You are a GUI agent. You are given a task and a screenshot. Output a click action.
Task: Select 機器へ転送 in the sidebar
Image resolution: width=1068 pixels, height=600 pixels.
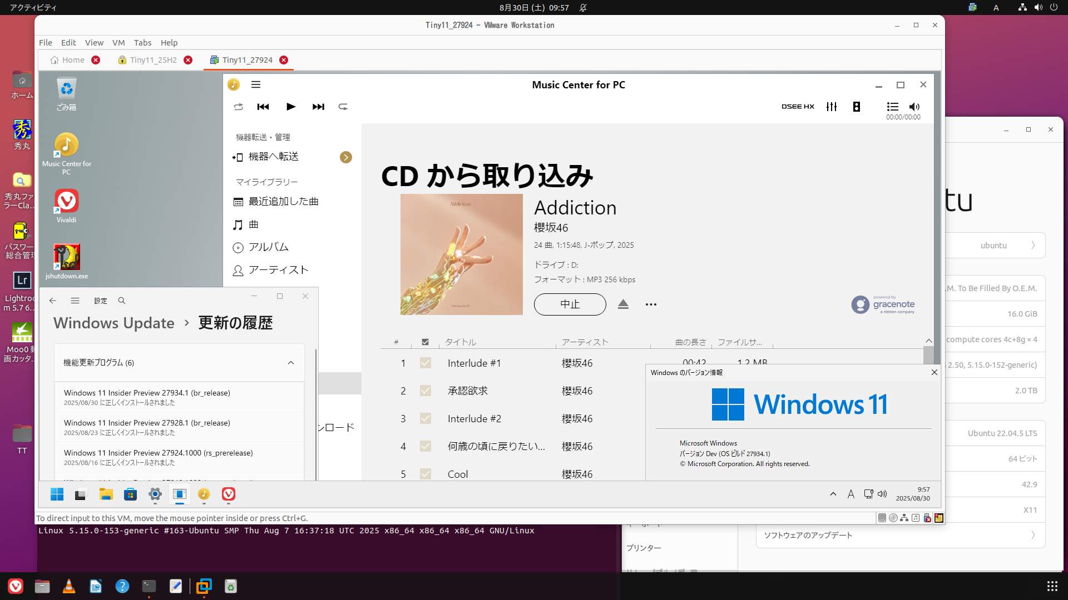tap(274, 157)
